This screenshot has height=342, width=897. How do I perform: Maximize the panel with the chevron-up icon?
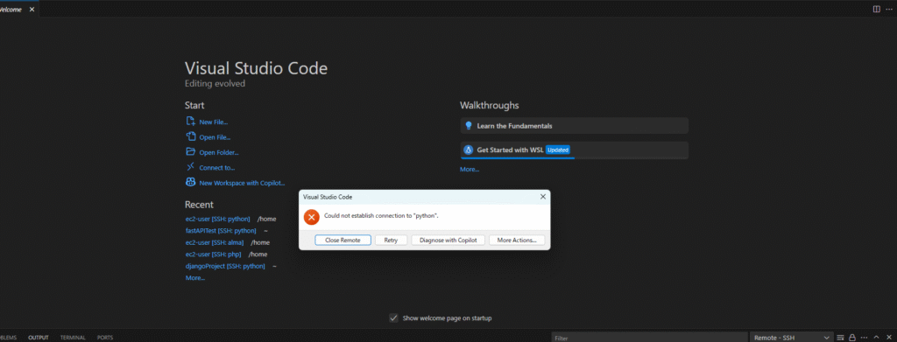coord(876,338)
